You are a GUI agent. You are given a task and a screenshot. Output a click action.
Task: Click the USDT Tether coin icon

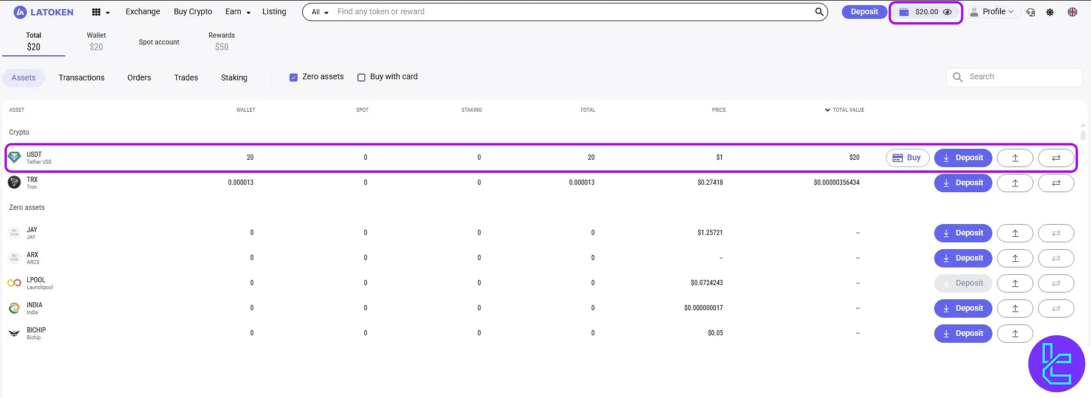click(14, 157)
